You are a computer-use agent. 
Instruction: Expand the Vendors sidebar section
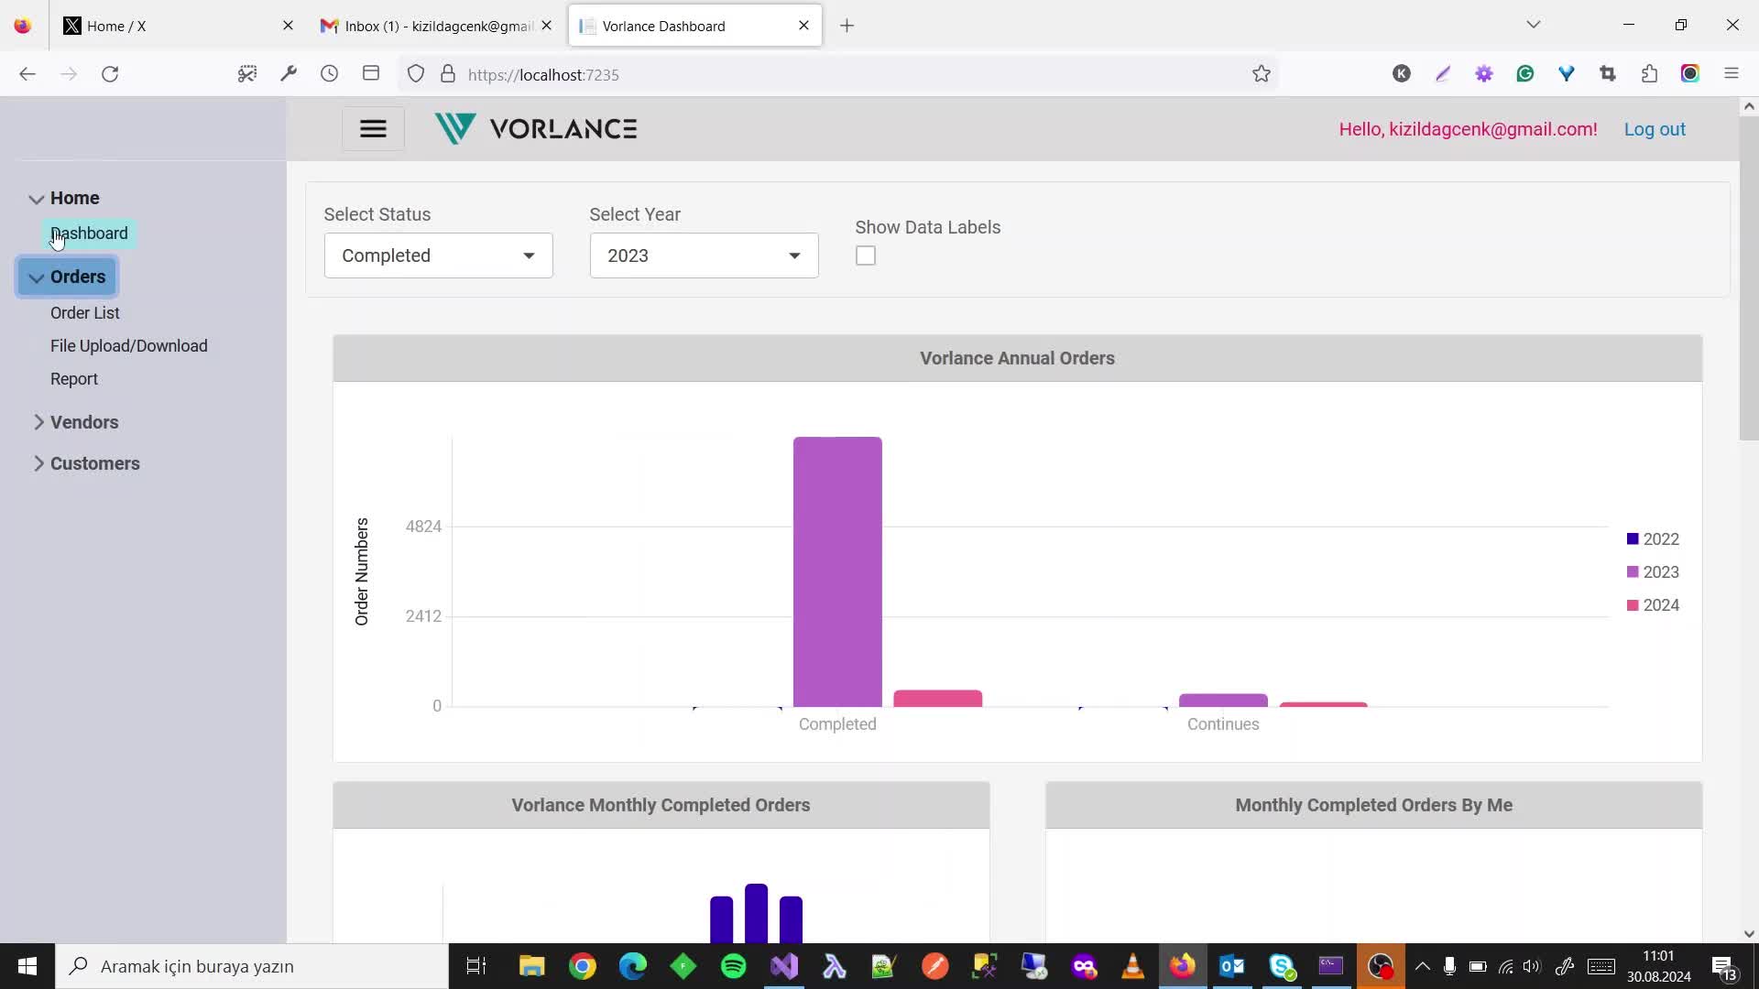[x=84, y=422]
